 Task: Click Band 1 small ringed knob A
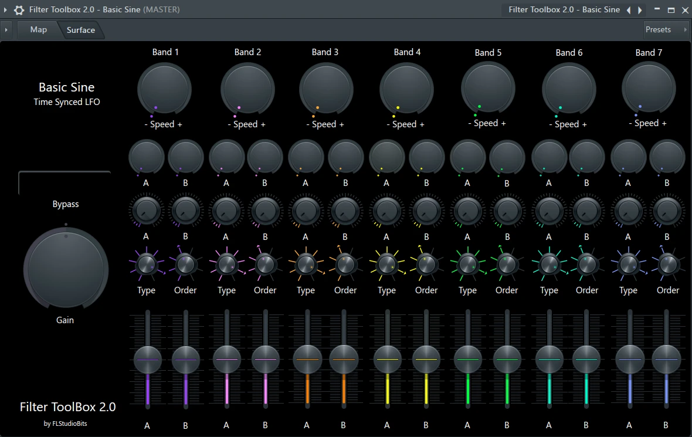coord(147,211)
